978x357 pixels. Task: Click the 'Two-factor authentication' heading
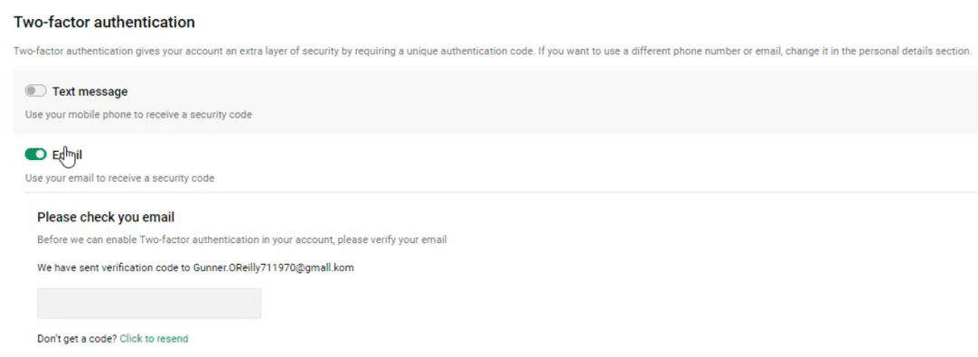104,23
